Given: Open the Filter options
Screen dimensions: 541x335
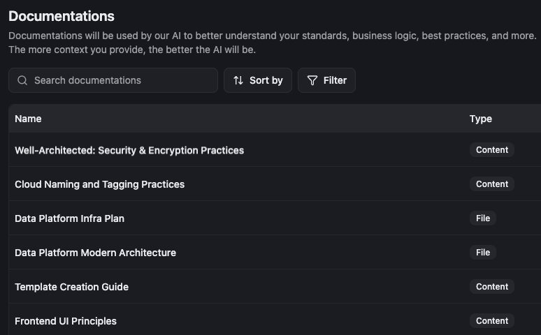Looking at the screenshot, I should pos(327,80).
